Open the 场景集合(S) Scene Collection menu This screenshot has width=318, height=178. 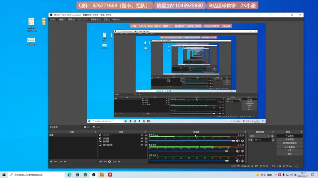(95, 19)
